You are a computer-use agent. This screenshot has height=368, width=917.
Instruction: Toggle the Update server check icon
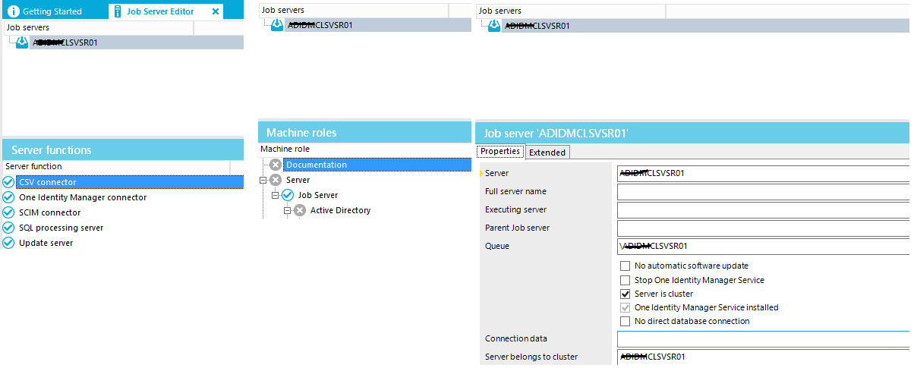[8, 243]
